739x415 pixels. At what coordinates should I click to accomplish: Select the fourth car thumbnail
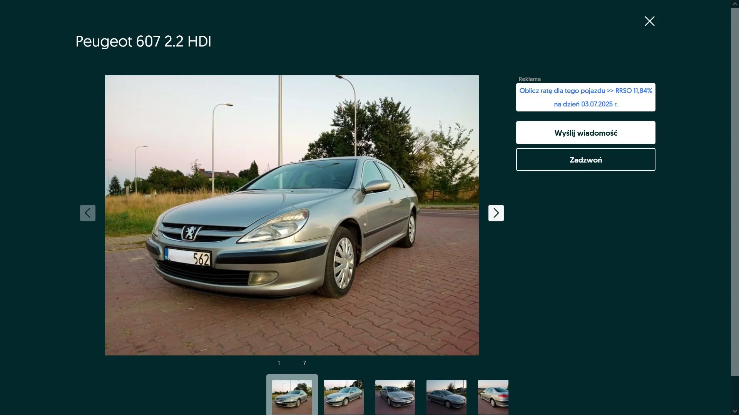[x=446, y=397]
